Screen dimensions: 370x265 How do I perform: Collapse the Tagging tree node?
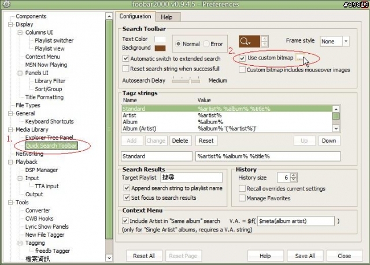click(x=20, y=243)
